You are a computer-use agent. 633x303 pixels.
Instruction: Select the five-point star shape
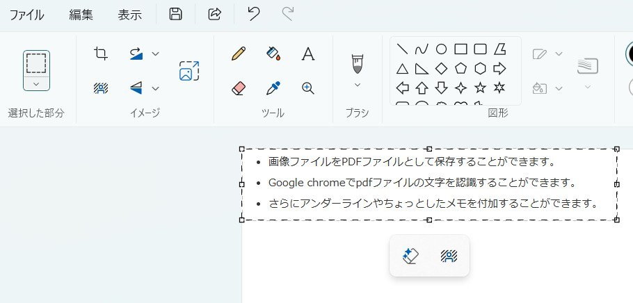click(480, 88)
